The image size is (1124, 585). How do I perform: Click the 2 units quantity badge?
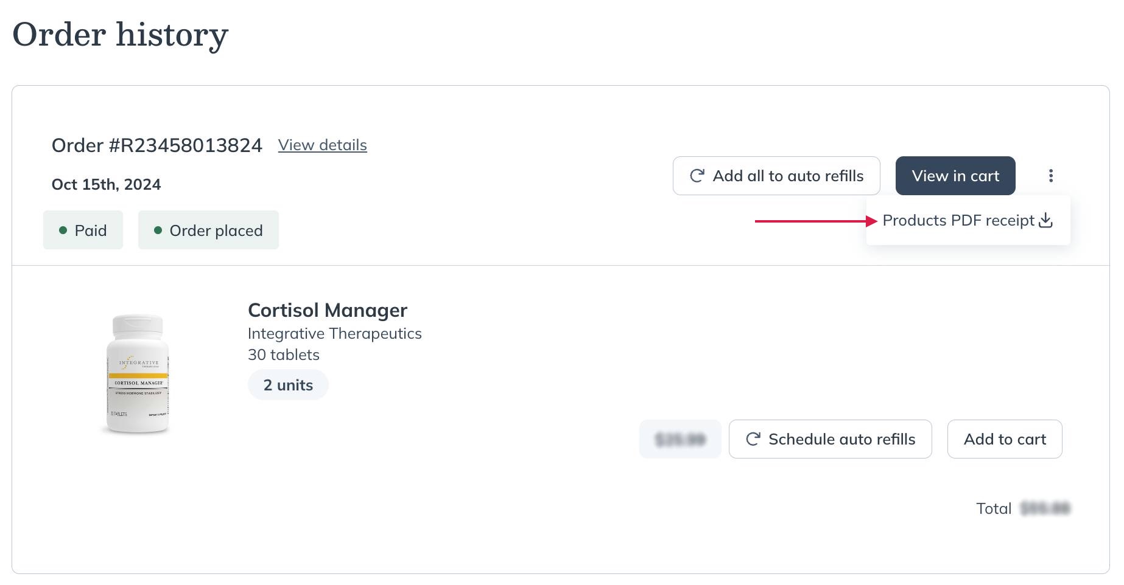(287, 384)
